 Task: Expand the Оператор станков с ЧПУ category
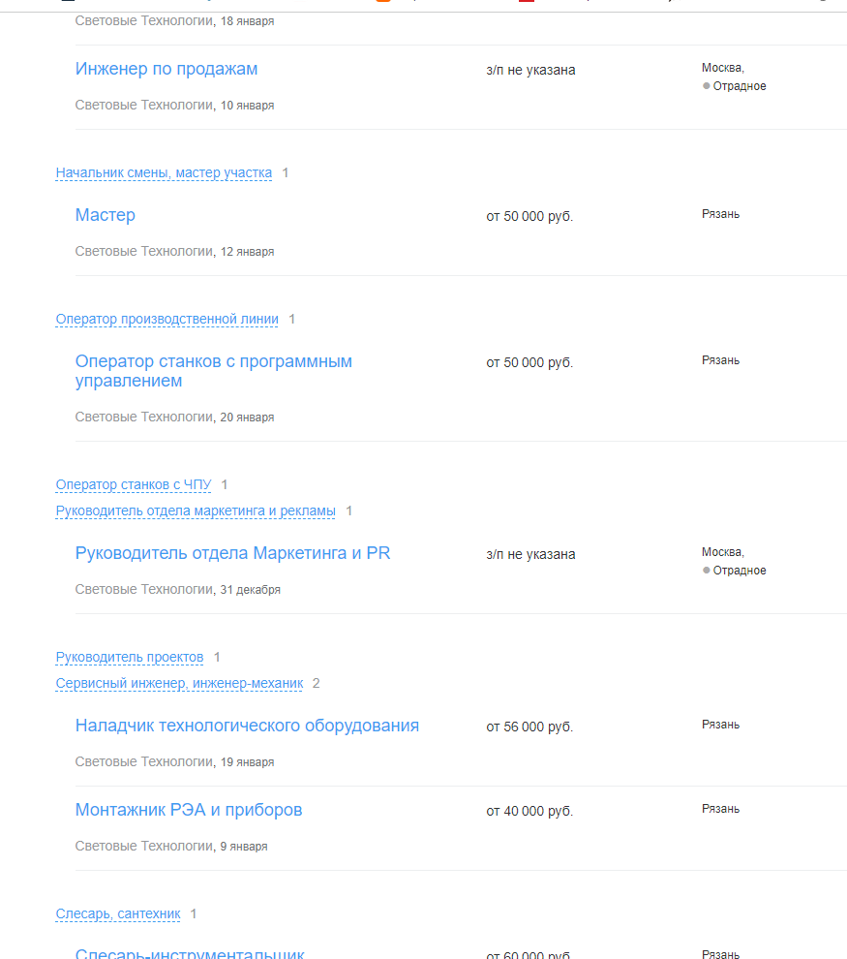point(134,485)
